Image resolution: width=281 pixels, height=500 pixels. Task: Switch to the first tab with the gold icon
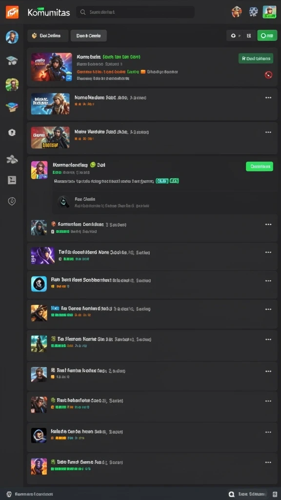(48, 36)
